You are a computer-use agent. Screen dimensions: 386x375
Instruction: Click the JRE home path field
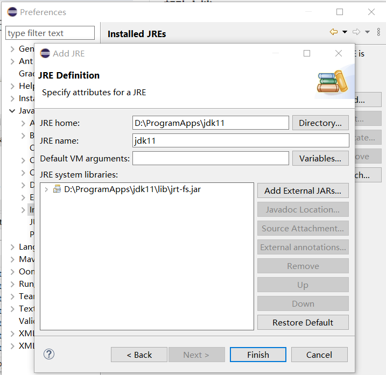(x=210, y=123)
